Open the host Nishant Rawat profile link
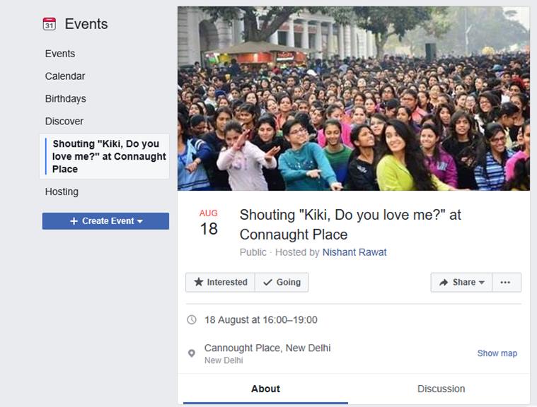Viewport: 537px width, 407px height. [x=354, y=252]
